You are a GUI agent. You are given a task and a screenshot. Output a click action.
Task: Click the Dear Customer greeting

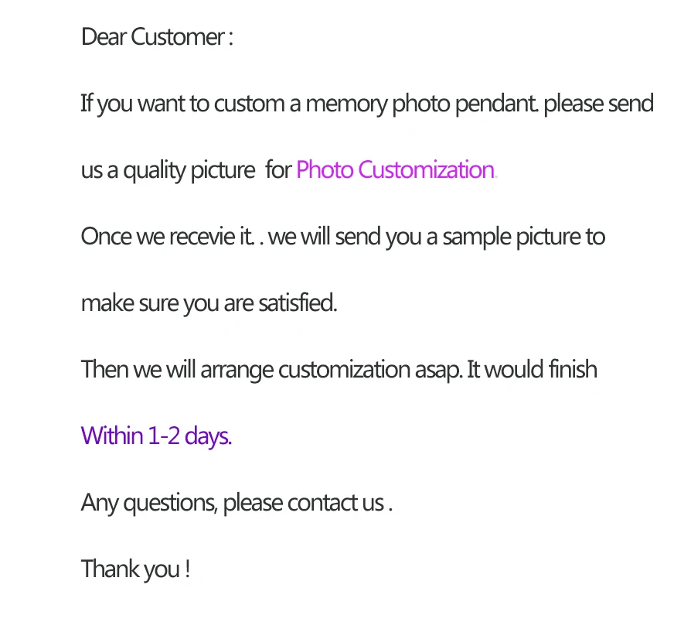click(156, 36)
